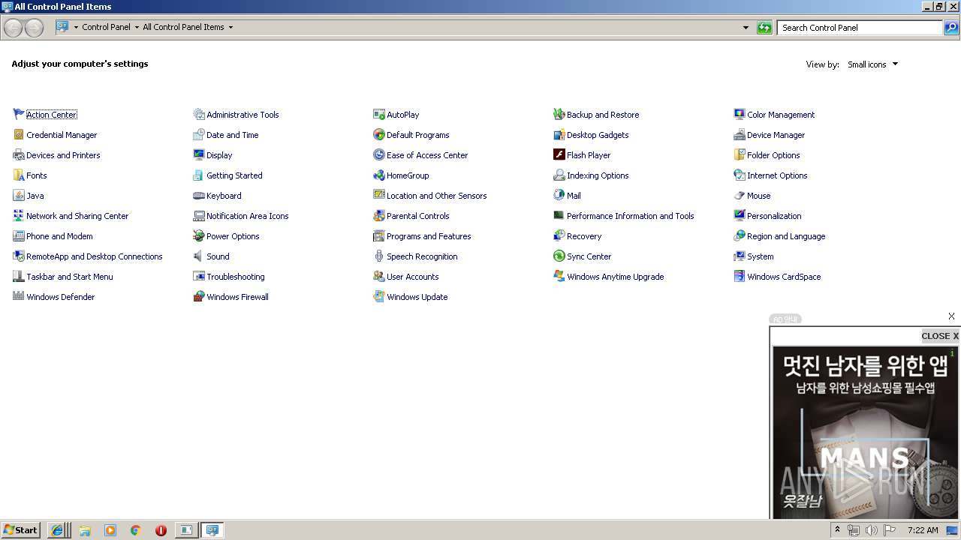Open the address bar history dropdown arrow
Viewport: 961px width, 540px height.
pyautogui.click(x=746, y=28)
